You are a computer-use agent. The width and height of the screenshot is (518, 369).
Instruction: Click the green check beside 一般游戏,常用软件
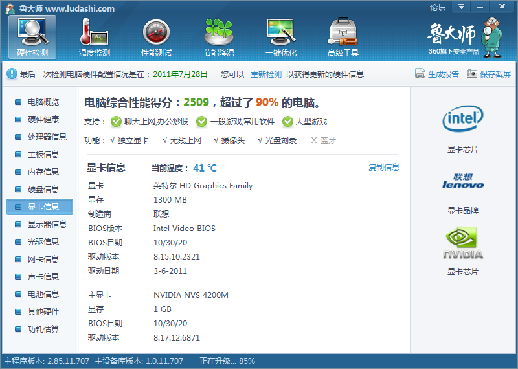pyautogui.click(x=202, y=122)
